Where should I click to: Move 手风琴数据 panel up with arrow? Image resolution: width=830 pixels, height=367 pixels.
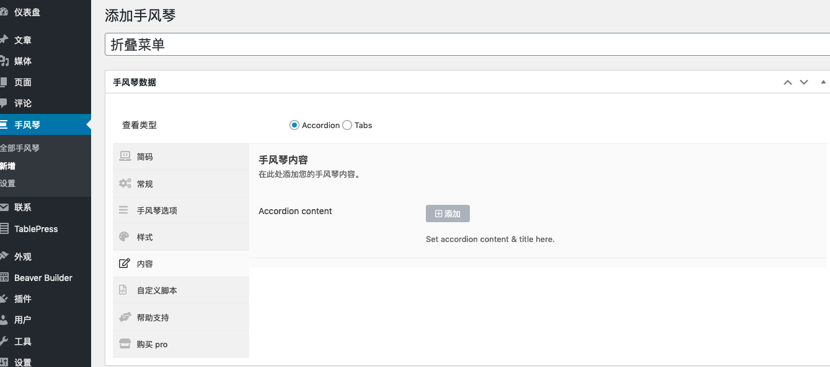[x=788, y=82]
